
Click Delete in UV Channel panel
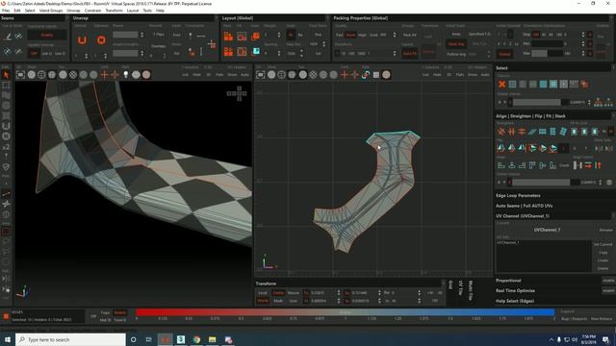pos(603,268)
